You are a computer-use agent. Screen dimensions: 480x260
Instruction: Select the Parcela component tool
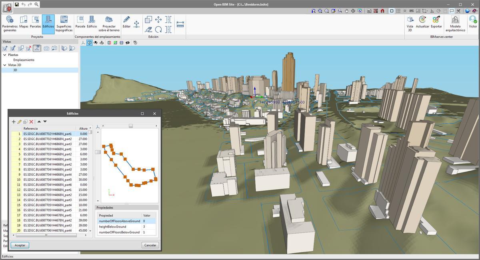click(80, 22)
